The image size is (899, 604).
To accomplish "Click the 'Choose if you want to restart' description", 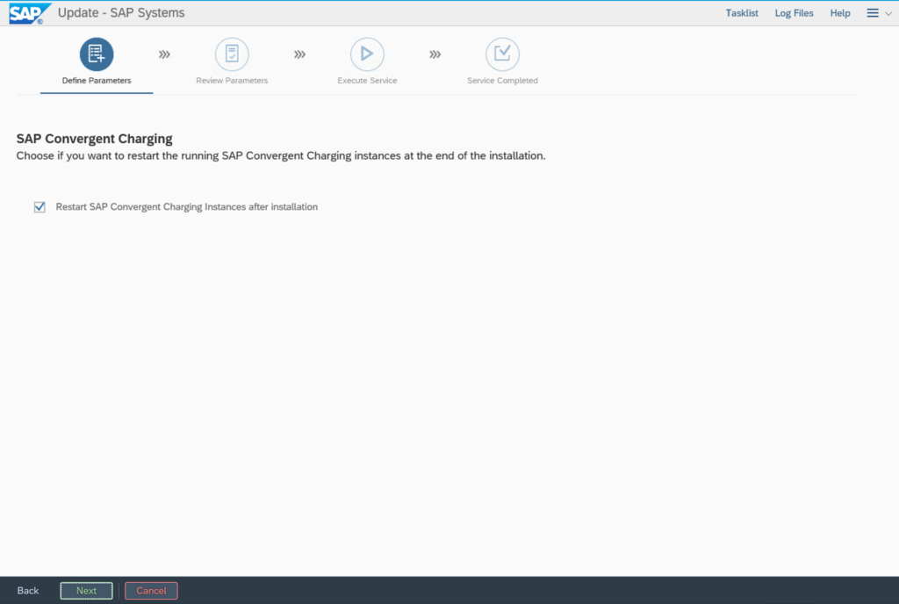I will click(281, 156).
